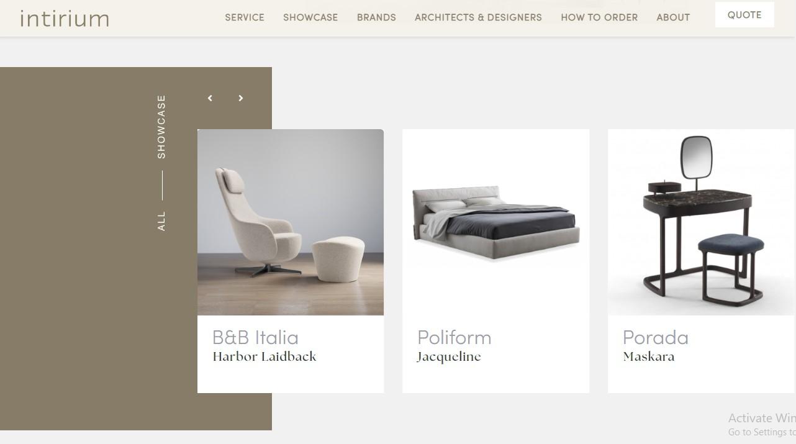Select ARCHITECTS & DESIGNERS in the navbar
This screenshot has height=444, width=796.
coord(478,17)
